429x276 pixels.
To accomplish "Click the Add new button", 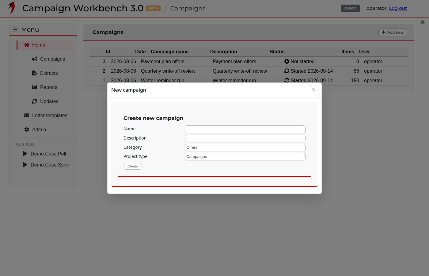I will 393,32.
